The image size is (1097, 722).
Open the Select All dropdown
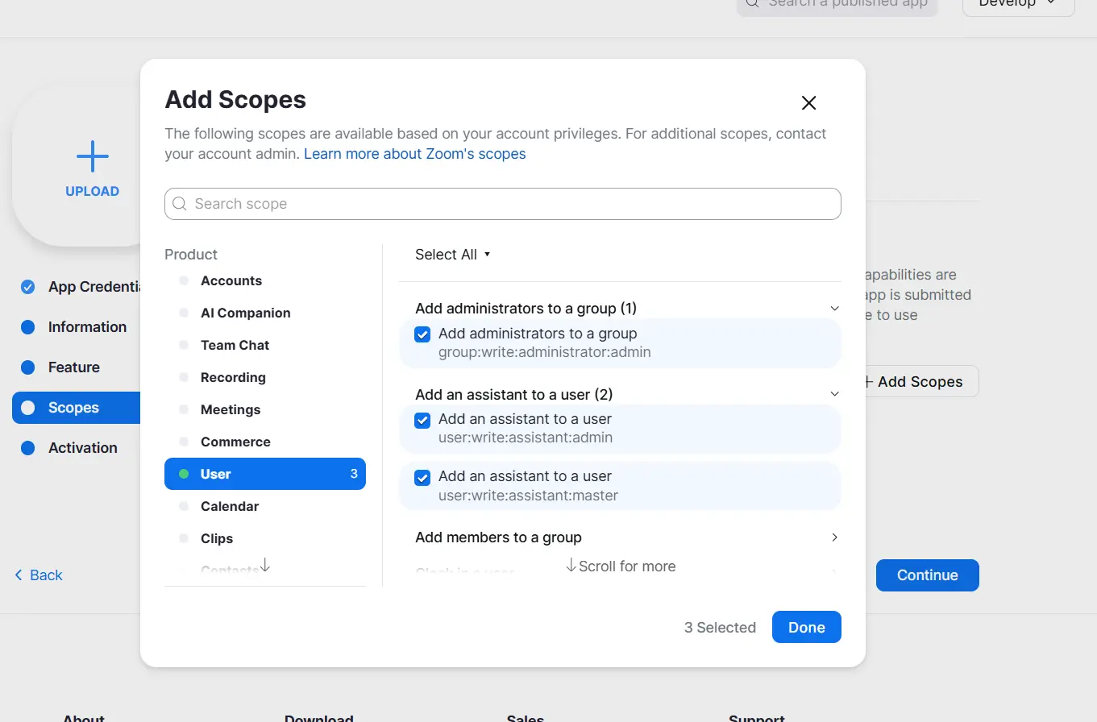click(x=452, y=255)
